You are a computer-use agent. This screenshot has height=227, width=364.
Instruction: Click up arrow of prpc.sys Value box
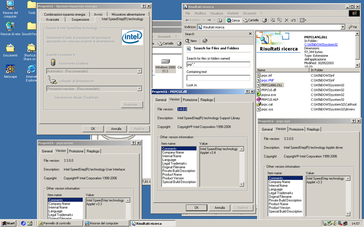pos(348,178)
